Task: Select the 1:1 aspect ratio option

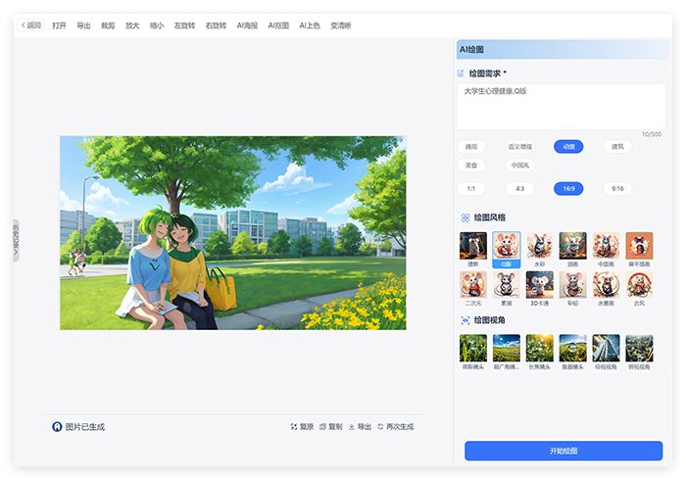Action: pyautogui.click(x=470, y=188)
